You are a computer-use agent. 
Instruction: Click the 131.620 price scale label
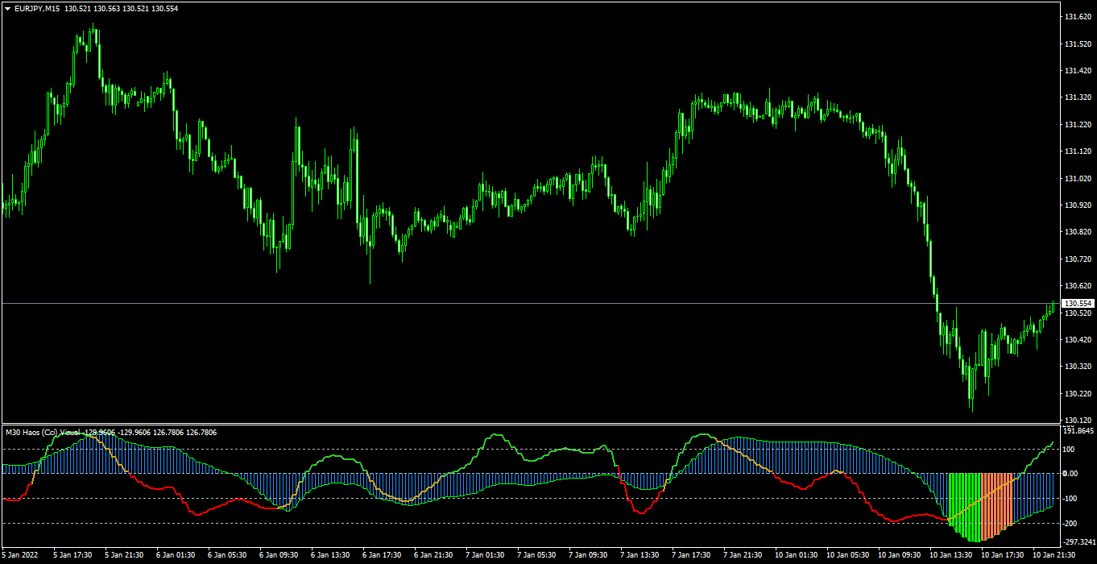click(1077, 17)
